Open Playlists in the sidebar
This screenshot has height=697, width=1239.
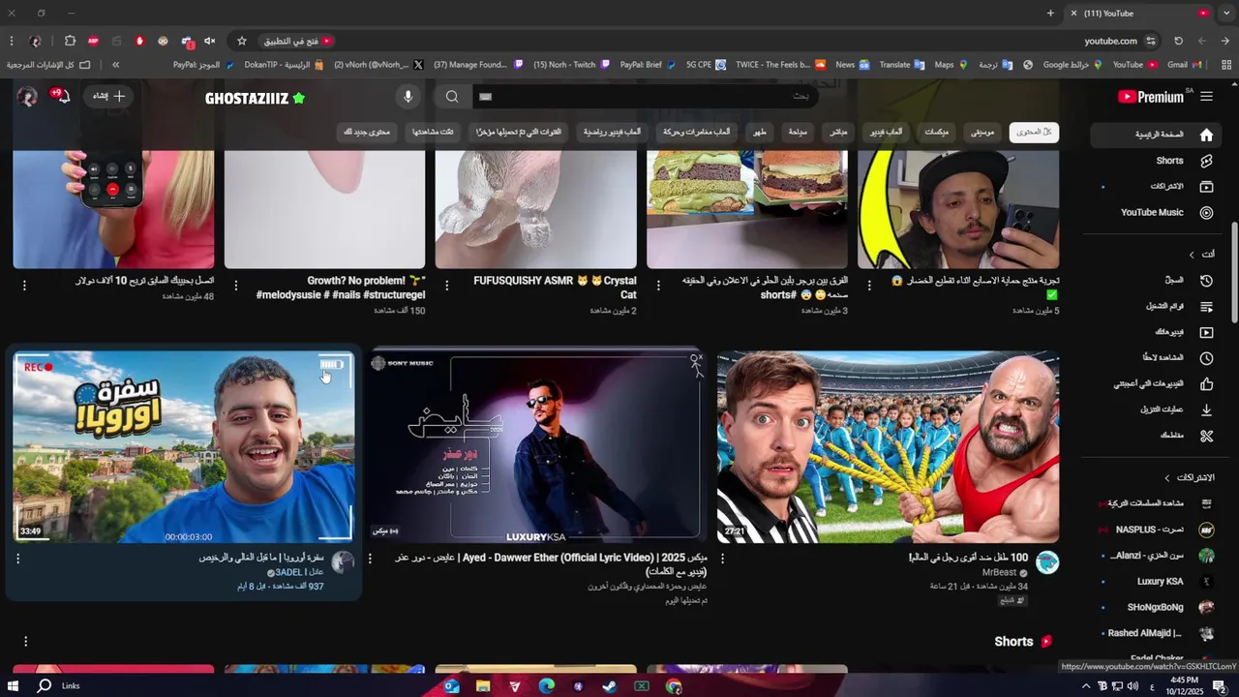point(1154,307)
